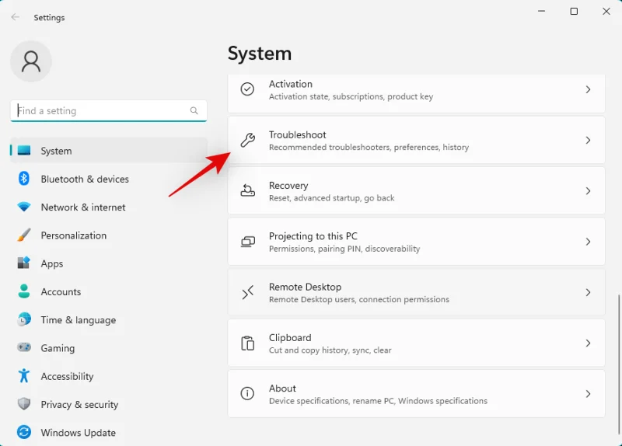The height and width of the screenshot is (446, 622).
Task: Open Bluetooth & devices in sidebar
Action: [84, 179]
